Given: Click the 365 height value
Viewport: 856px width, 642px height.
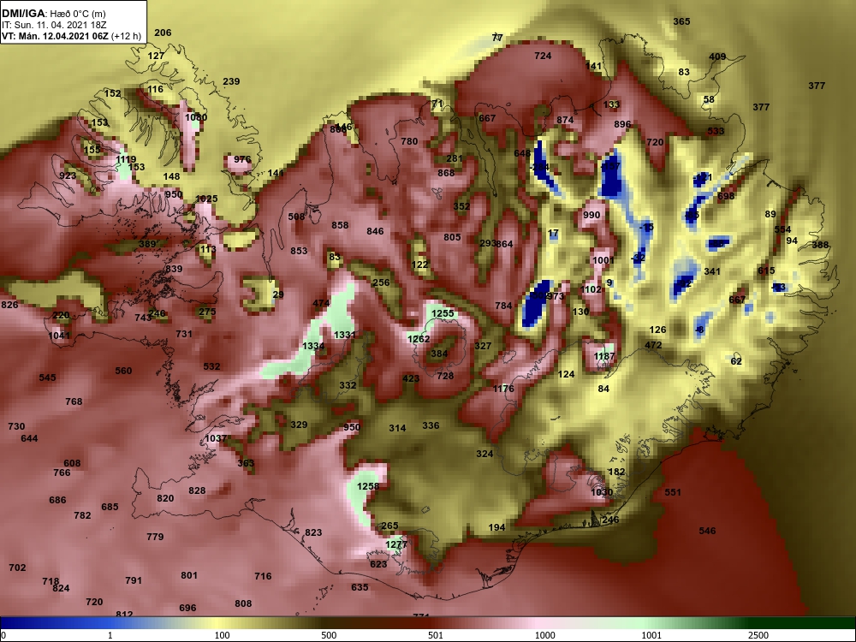Looking at the screenshot, I should pos(681,22).
